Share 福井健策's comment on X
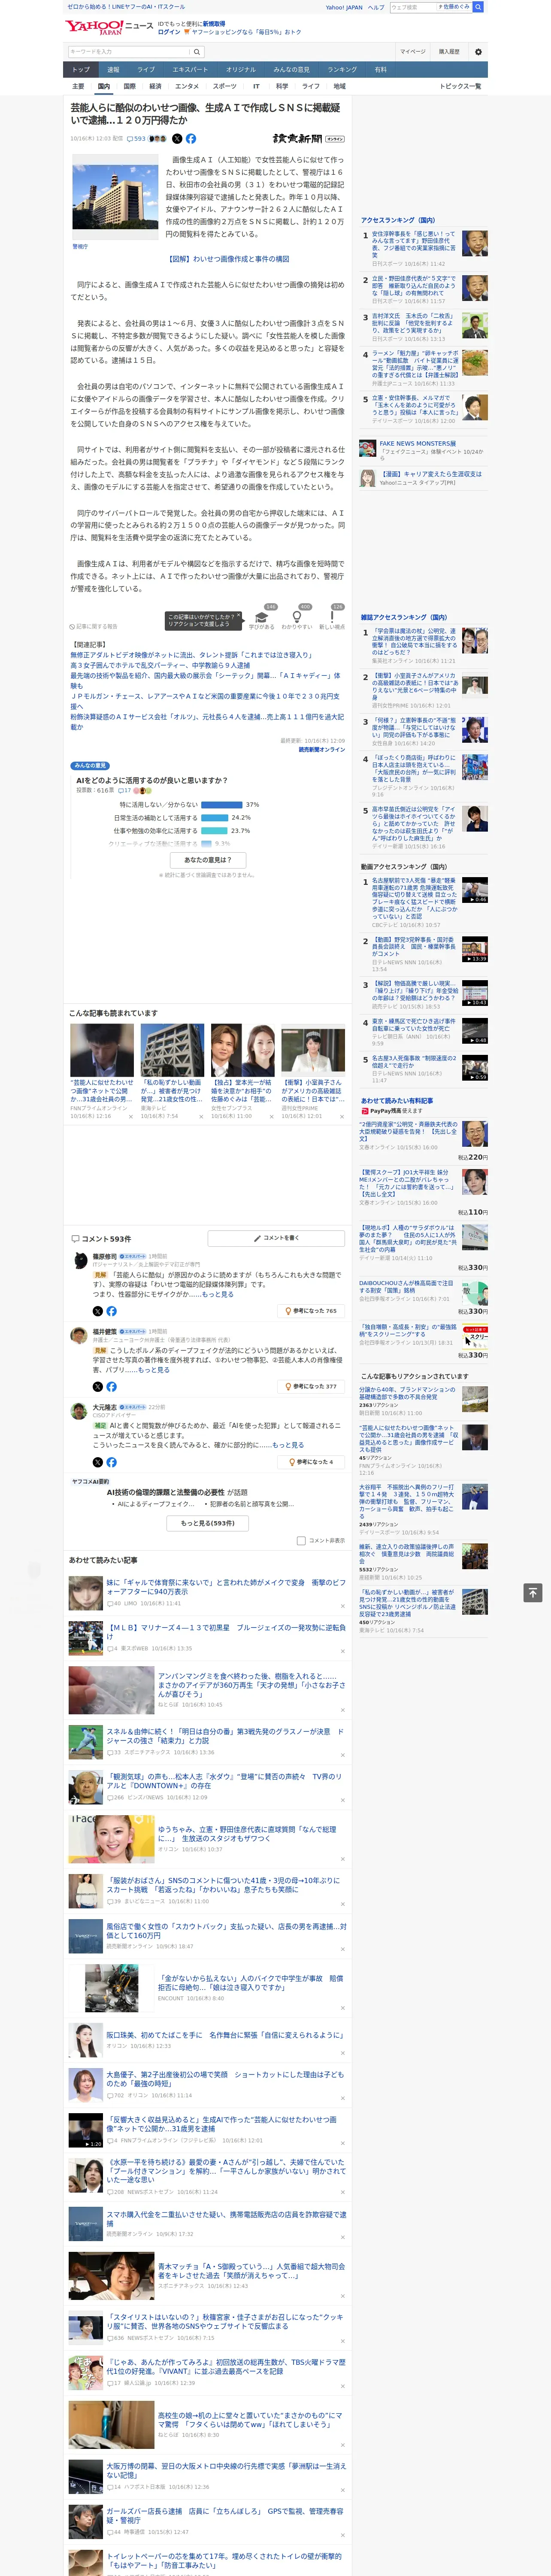Viewport: 551px width, 2576px height. pos(97,1387)
